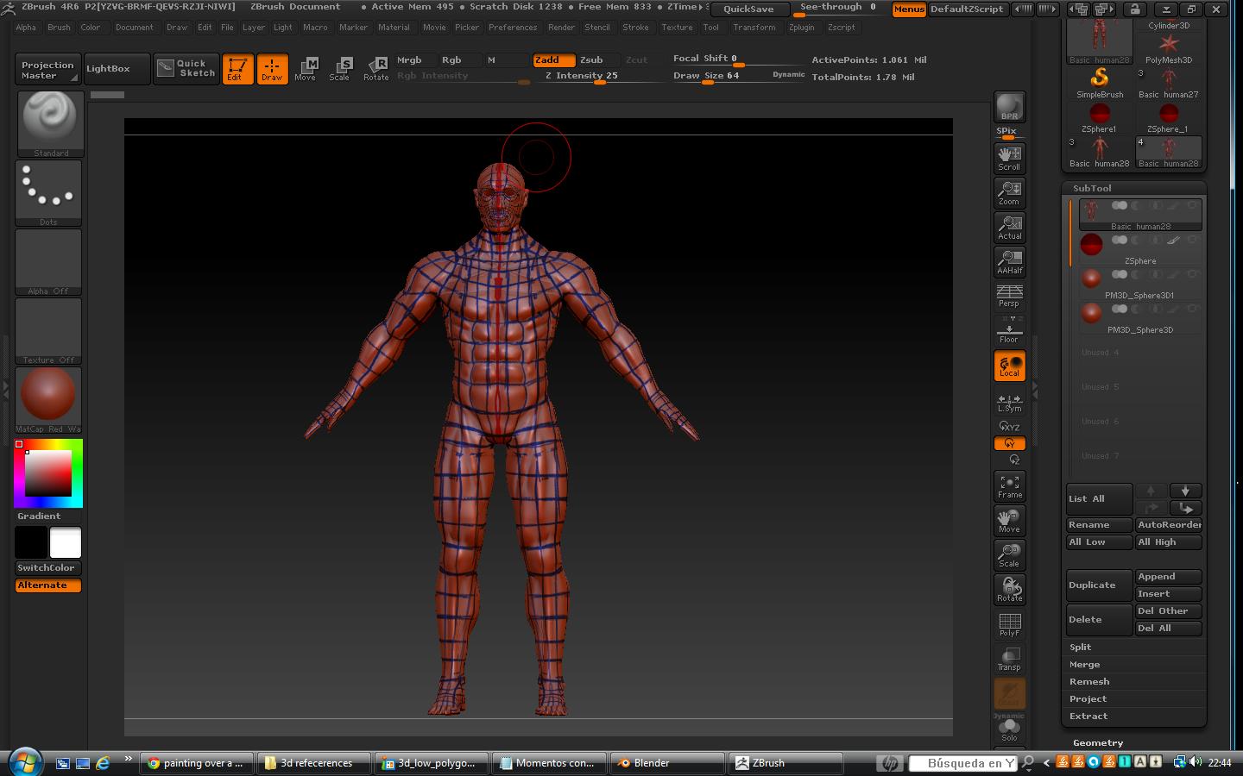Open Projection Master
1243x776 pixels.
point(47,69)
